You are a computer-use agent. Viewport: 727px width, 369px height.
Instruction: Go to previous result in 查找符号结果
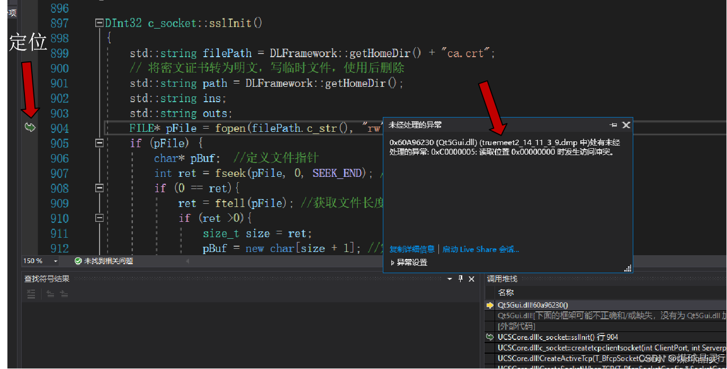pos(50,294)
